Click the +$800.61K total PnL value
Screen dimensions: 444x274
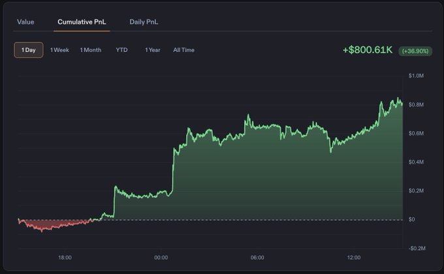368,50
